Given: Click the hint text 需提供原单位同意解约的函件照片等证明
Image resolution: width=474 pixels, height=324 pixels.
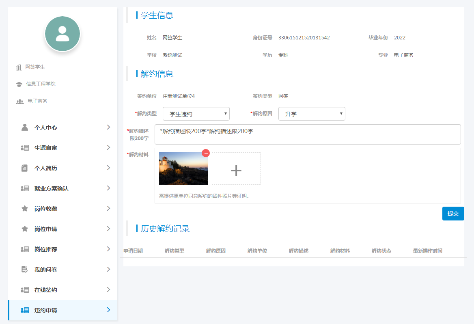Looking at the screenshot, I should pos(205,196).
